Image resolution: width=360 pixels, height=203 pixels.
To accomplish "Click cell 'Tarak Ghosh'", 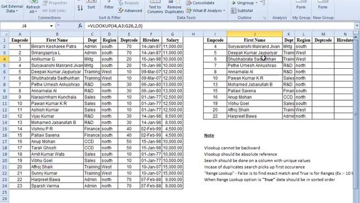I will click(x=57, y=148).
